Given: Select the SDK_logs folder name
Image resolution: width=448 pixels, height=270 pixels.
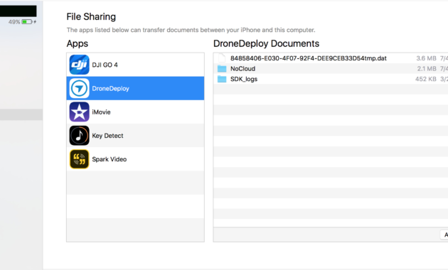Looking at the screenshot, I should (244, 80).
